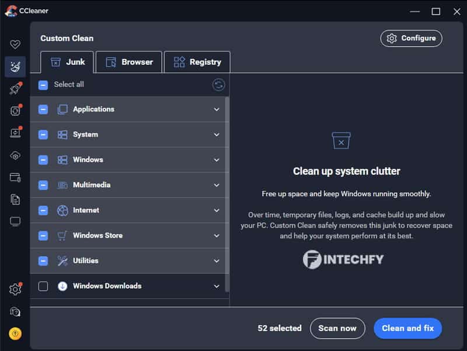Screen dimensions: 467x351
Task: Switch to the Junk tab
Action: click(x=67, y=62)
